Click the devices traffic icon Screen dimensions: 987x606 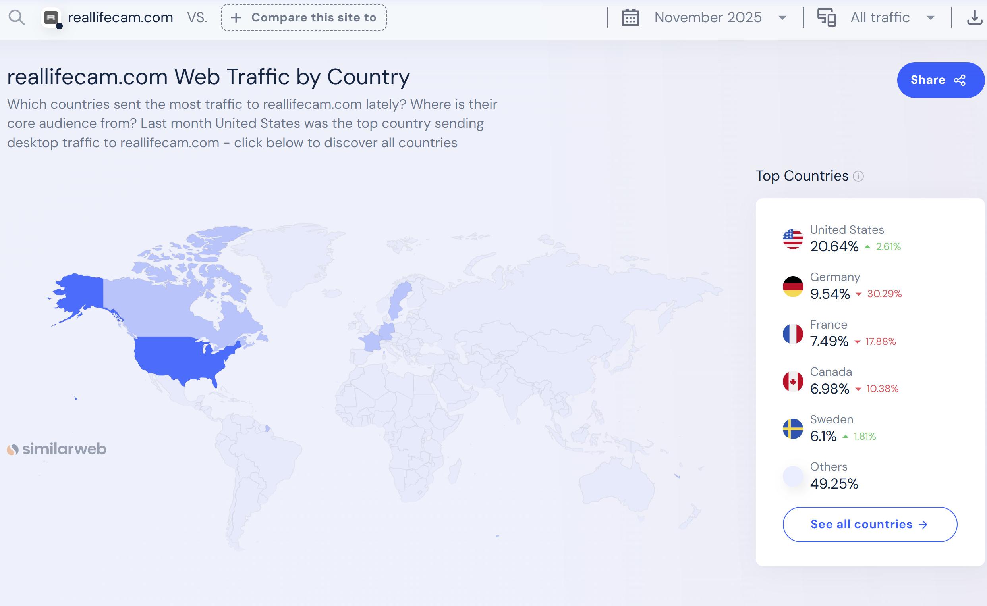click(x=827, y=17)
